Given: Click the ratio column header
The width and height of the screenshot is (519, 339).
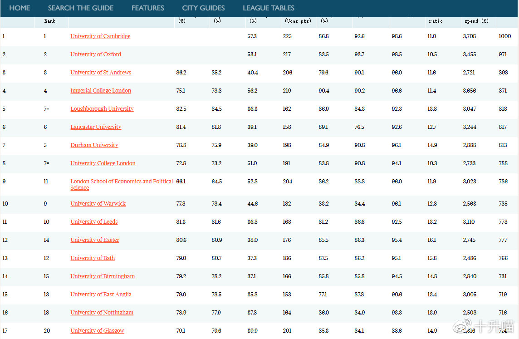Looking at the screenshot, I should coord(436,21).
